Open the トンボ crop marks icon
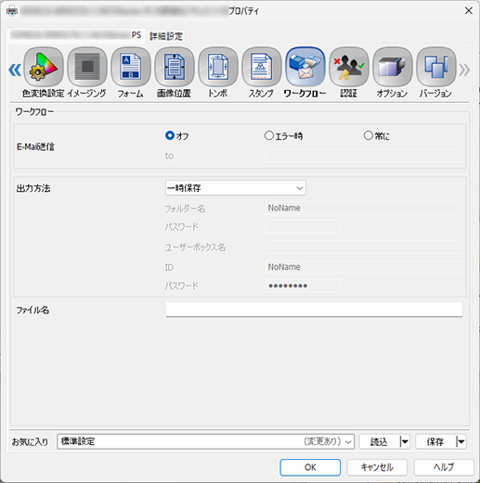This screenshot has width=480, height=483. pyautogui.click(x=218, y=67)
